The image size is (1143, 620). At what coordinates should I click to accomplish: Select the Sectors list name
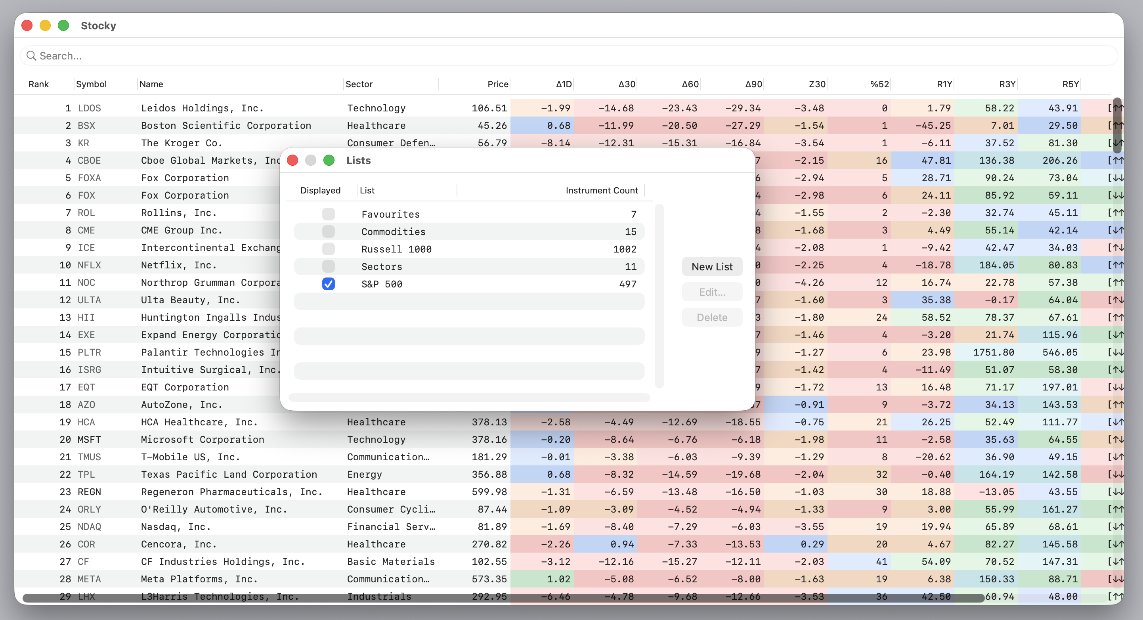(382, 266)
